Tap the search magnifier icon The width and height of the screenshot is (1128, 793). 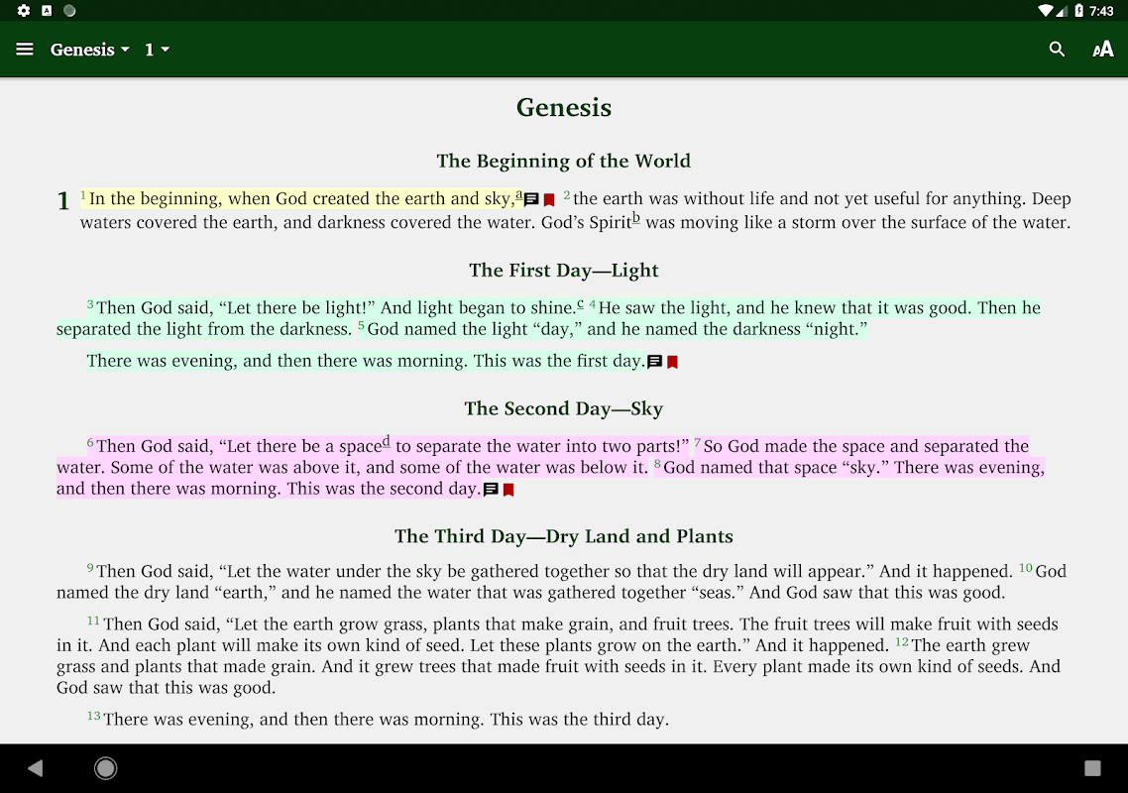(x=1056, y=49)
